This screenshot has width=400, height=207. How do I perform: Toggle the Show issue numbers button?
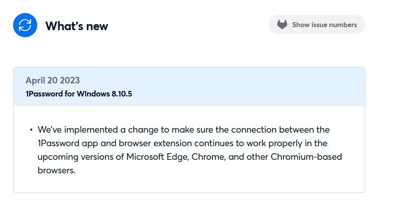[x=317, y=25]
